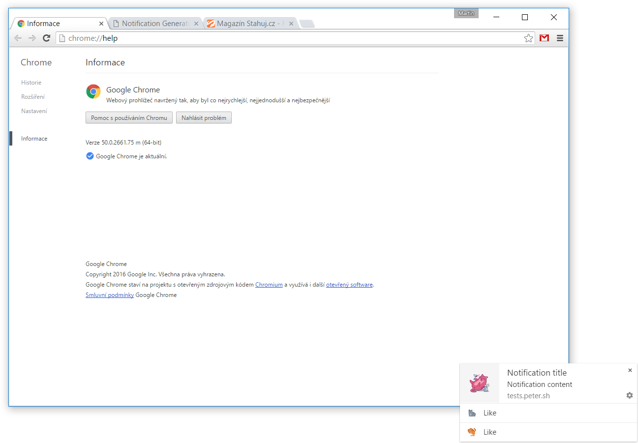Click the blue up-to-date checkmark icon

(90, 156)
